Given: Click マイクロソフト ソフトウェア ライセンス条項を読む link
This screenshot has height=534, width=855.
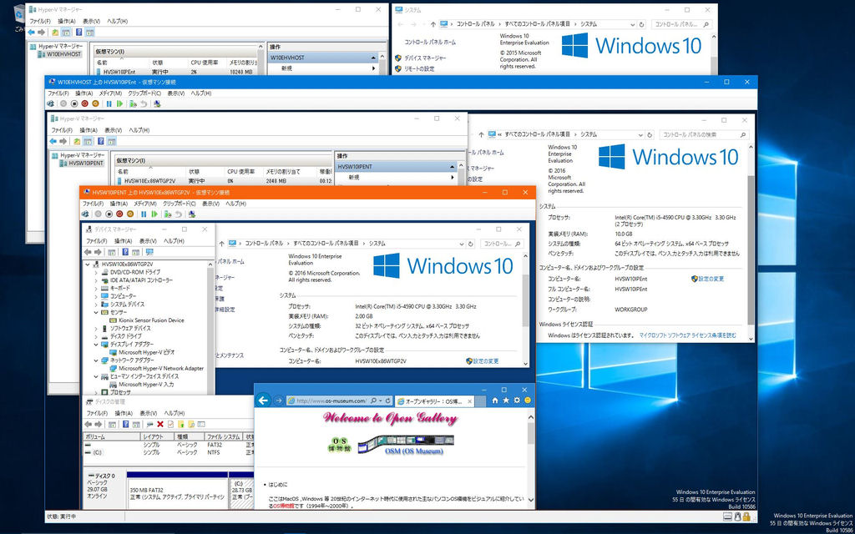Looking at the screenshot, I should [x=688, y=335].
